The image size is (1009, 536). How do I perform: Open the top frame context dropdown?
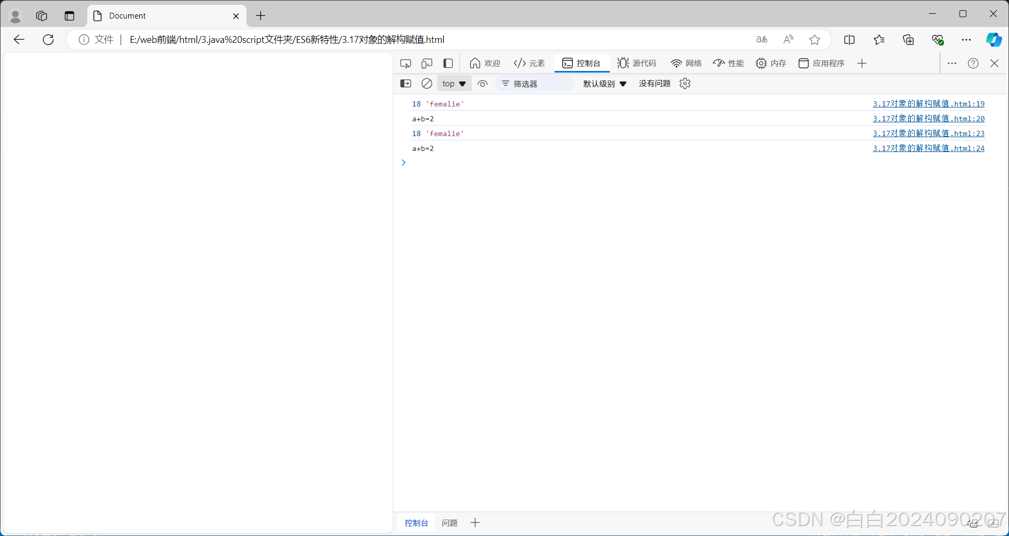tap(454, 83)
